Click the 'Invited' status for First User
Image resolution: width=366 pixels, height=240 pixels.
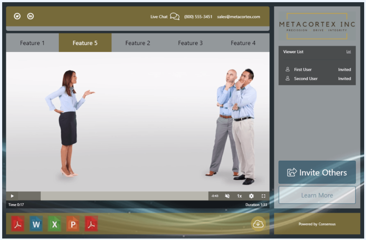click(x=345, y=69)
